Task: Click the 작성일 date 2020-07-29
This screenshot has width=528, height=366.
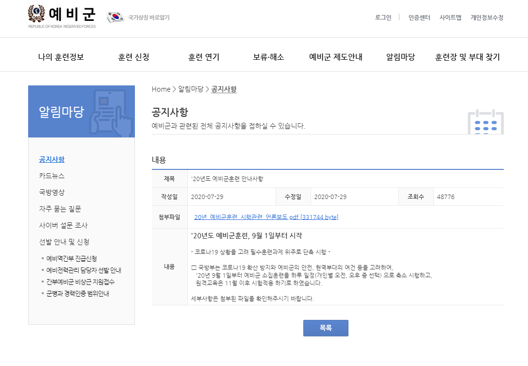Action: (207, 197)
